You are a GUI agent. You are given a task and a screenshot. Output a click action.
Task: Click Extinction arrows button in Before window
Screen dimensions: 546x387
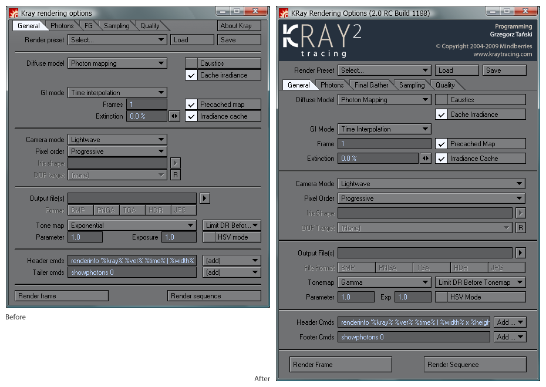pos(174,116)
